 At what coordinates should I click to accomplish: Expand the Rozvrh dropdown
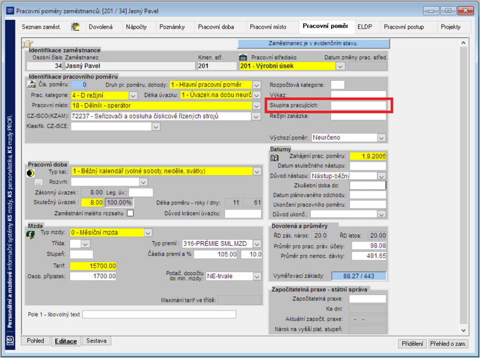(143, 182)
